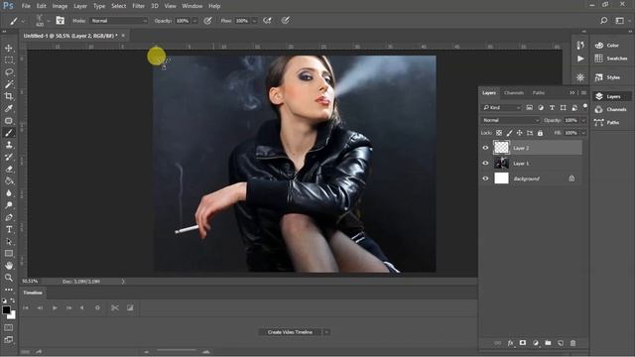635x357 pixels.
Task: Open the brush Mode dropdown
Action: (x=119, y=21)
